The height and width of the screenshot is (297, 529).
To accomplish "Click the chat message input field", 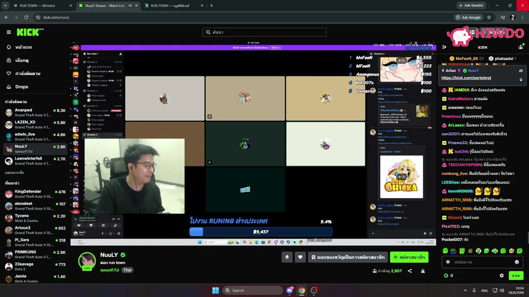I will pyautogui.click(x=483, y=262).
